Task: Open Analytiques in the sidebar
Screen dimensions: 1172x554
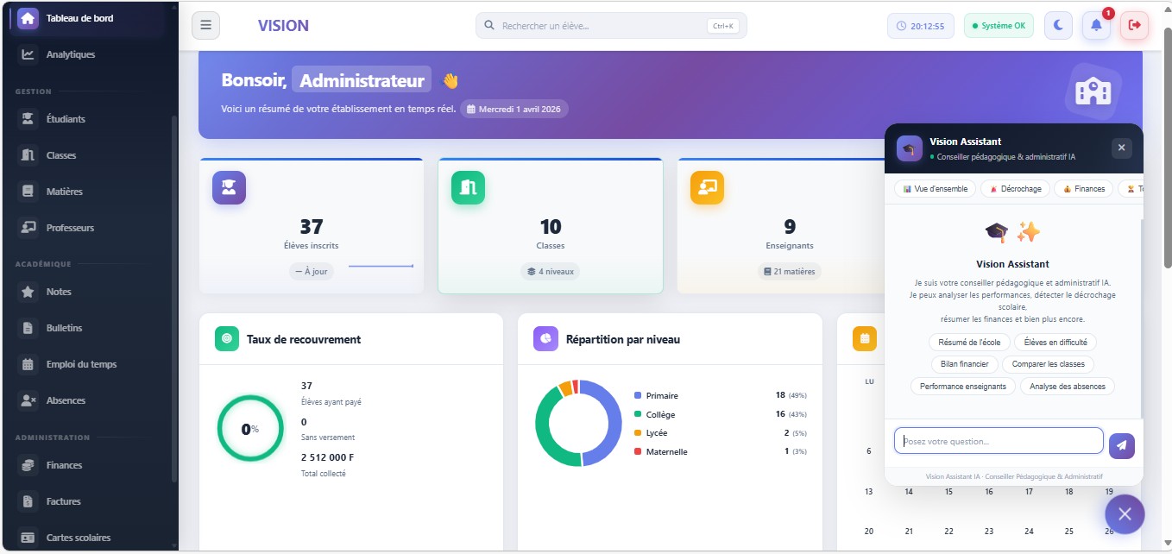Action: click(x=70, y=54)
